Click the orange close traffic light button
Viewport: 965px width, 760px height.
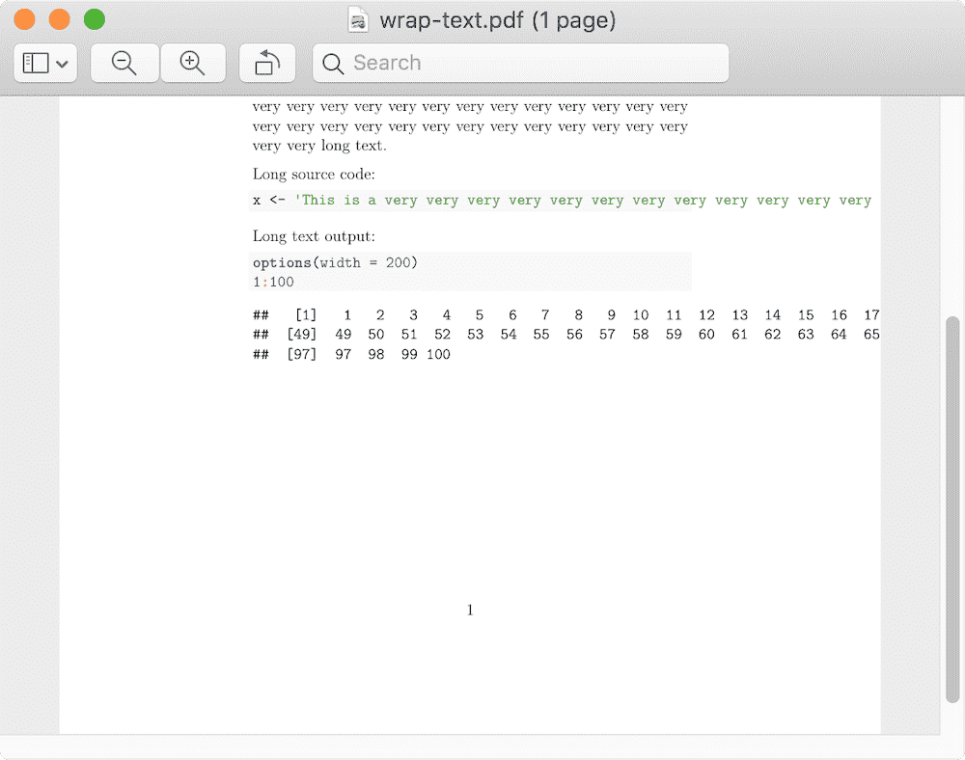(x=24, y=18)
